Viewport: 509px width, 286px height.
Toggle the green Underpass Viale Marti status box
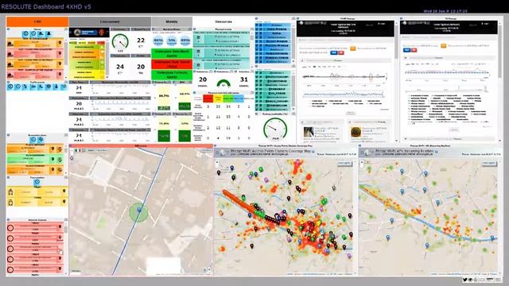coord(172,53)
